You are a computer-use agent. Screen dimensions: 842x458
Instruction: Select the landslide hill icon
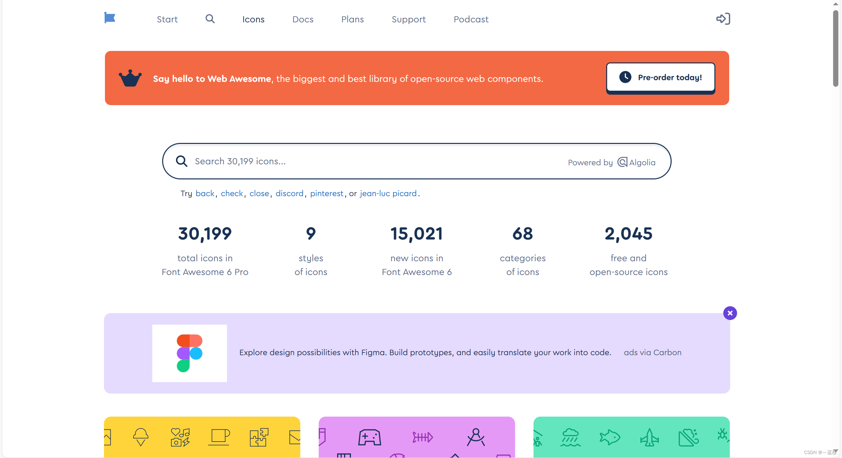coord(689,437)
